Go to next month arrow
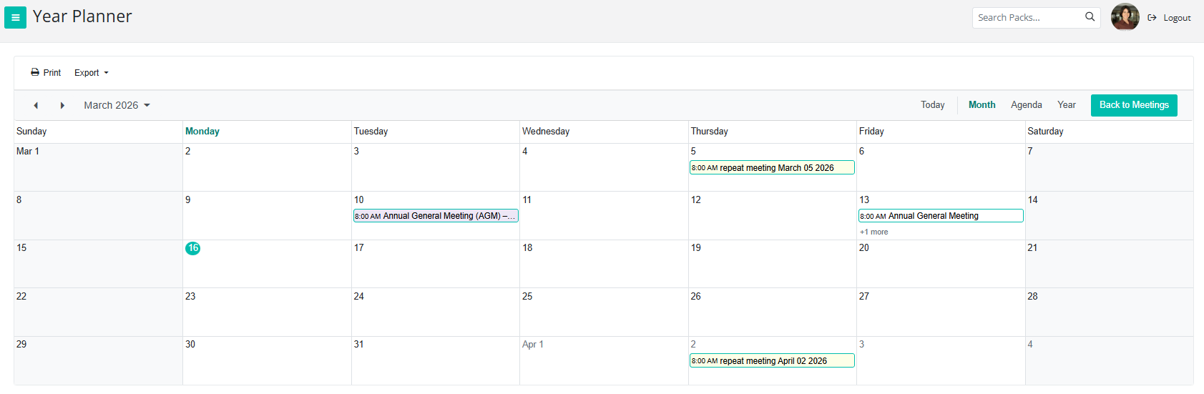1204x394 pixels. pos(62,105)
